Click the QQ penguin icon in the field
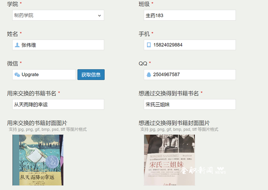 pos(149,75)
